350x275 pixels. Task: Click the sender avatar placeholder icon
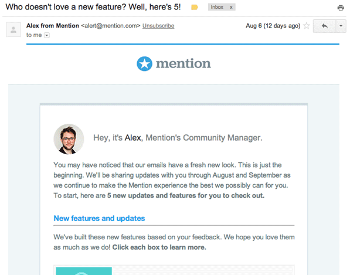(x=13, y=29)
